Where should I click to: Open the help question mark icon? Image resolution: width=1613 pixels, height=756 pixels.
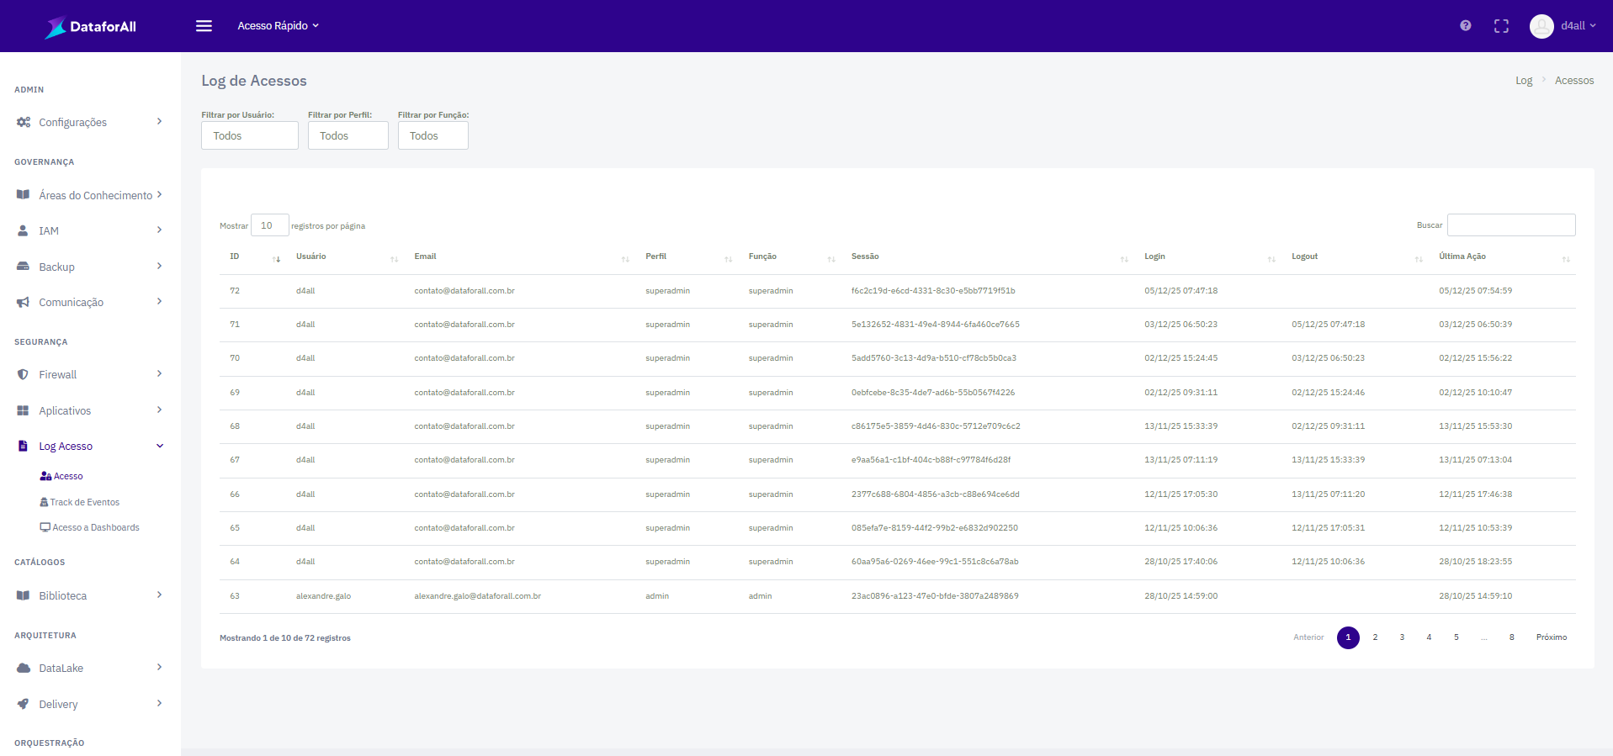click(x=1465, y=26)
